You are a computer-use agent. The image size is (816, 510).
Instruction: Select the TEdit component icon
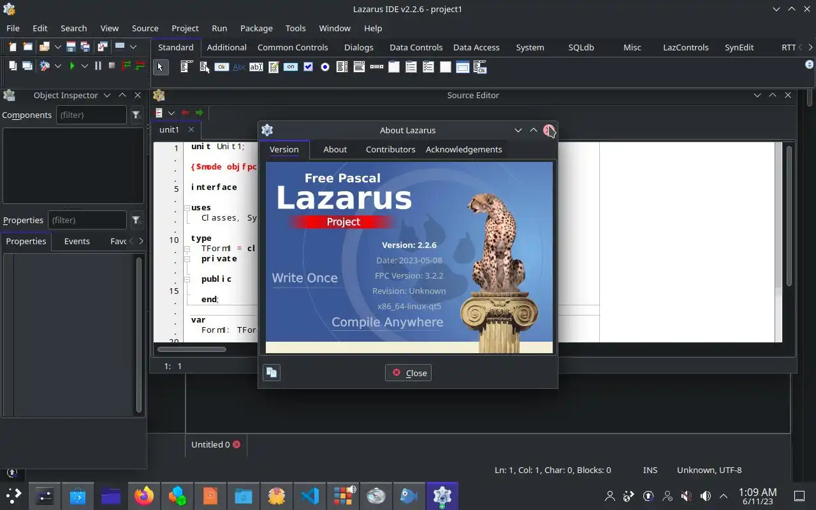256,67
